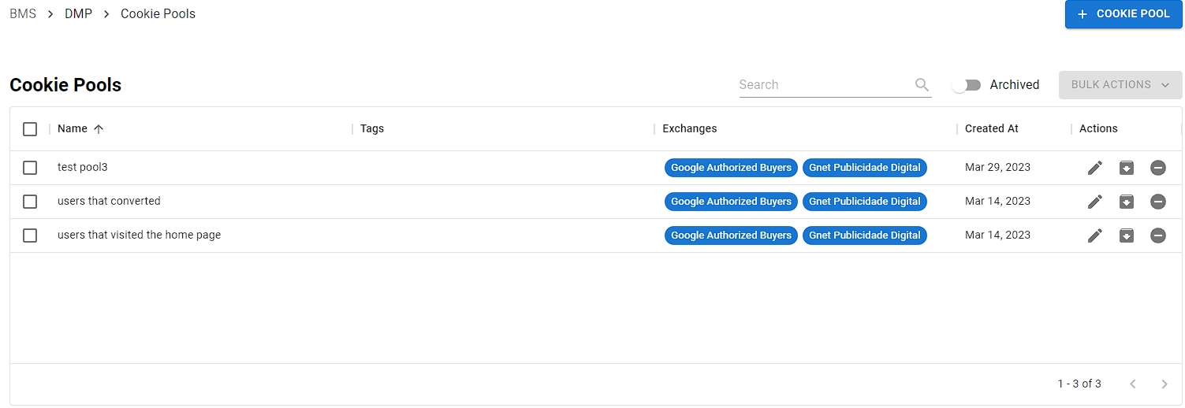Archive the users that converted pool

tap(1127, 202)
